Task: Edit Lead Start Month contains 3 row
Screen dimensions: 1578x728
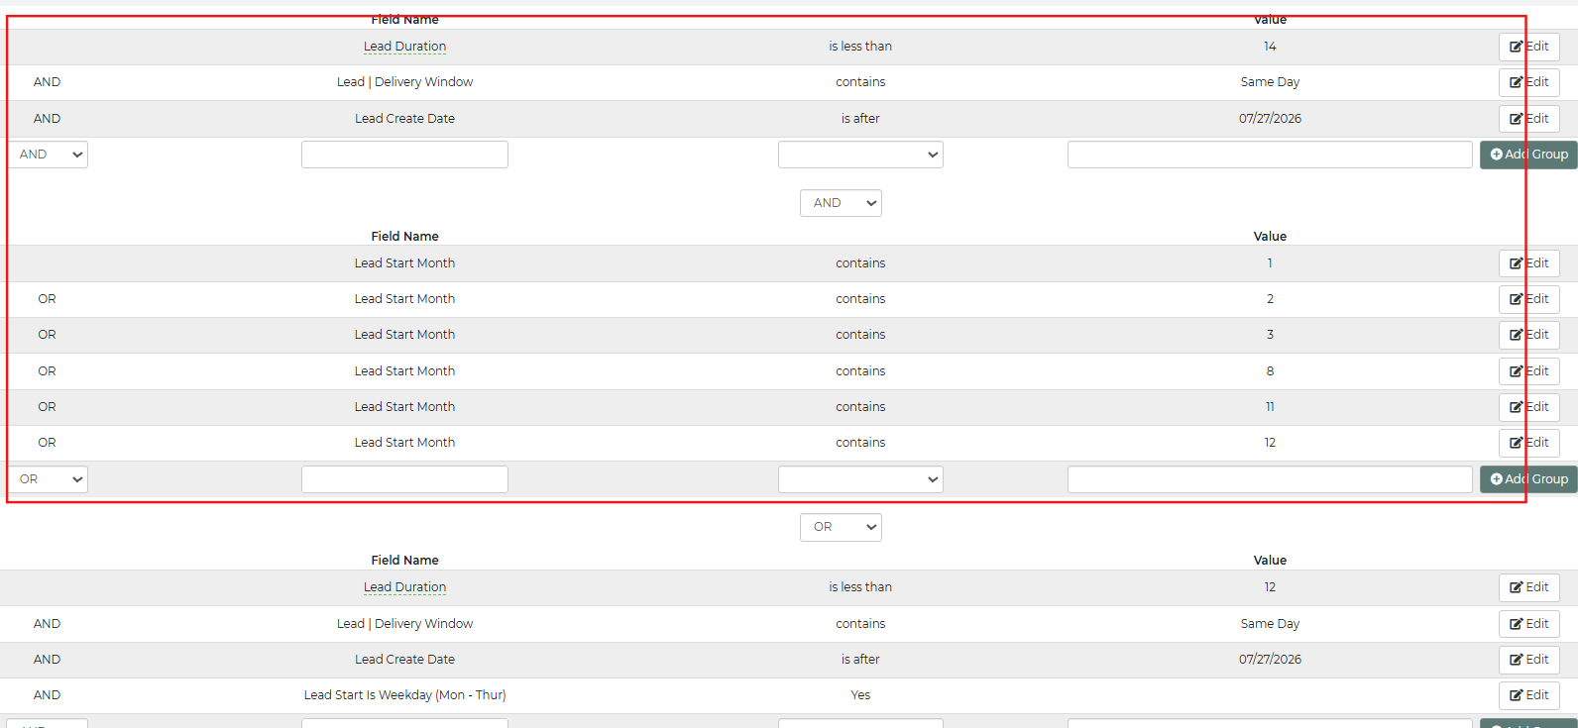Action: [1529, 335]
